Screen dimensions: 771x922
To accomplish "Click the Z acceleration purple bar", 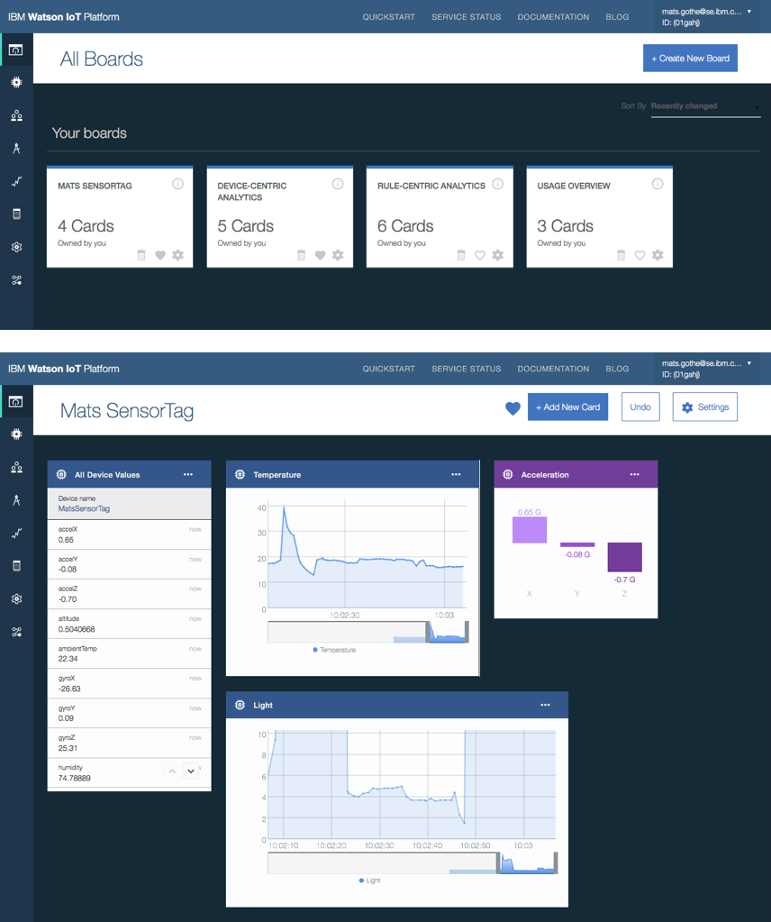I will (x=625, y=557).
